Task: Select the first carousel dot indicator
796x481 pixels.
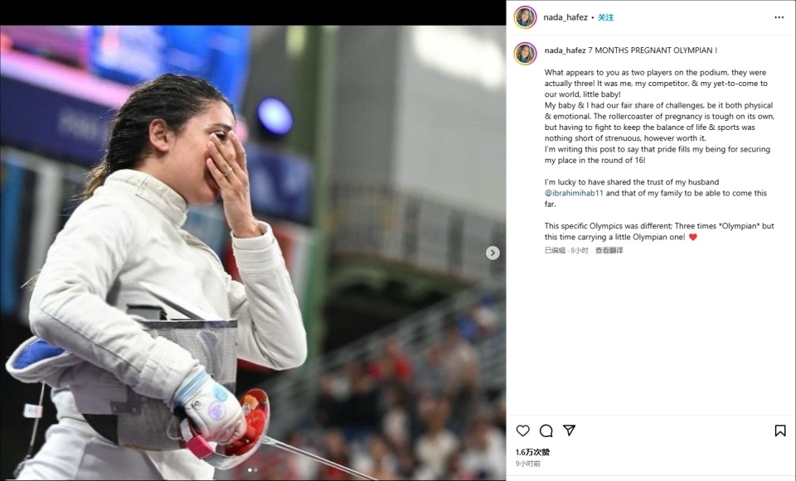Action: tap(250, 470)
